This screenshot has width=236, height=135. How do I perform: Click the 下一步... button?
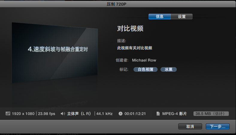point(217,127)
